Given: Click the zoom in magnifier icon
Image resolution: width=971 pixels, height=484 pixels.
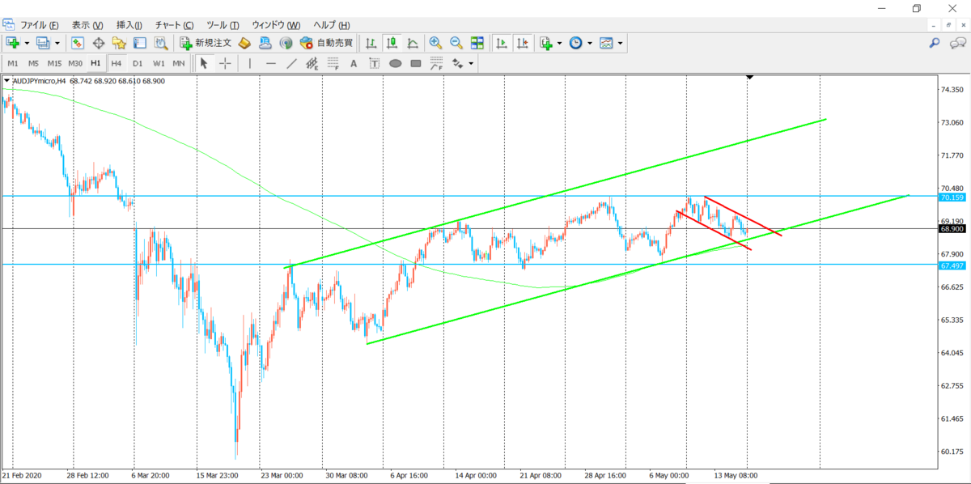Looking at the screenshot, I should click(x=435, y=43).
